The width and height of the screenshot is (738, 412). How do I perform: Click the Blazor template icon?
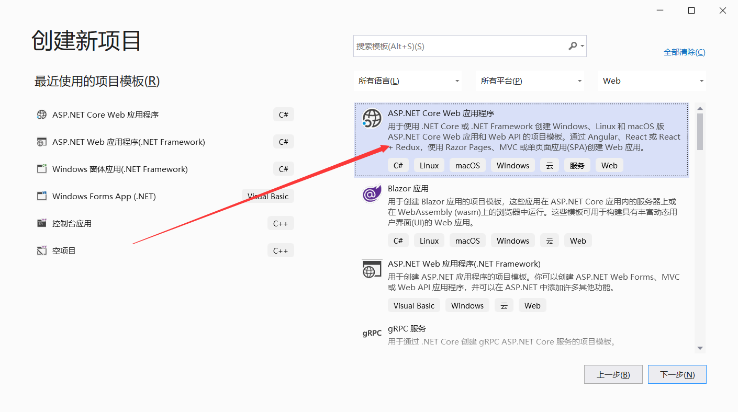pyautogui.click(x=372, y=194)
